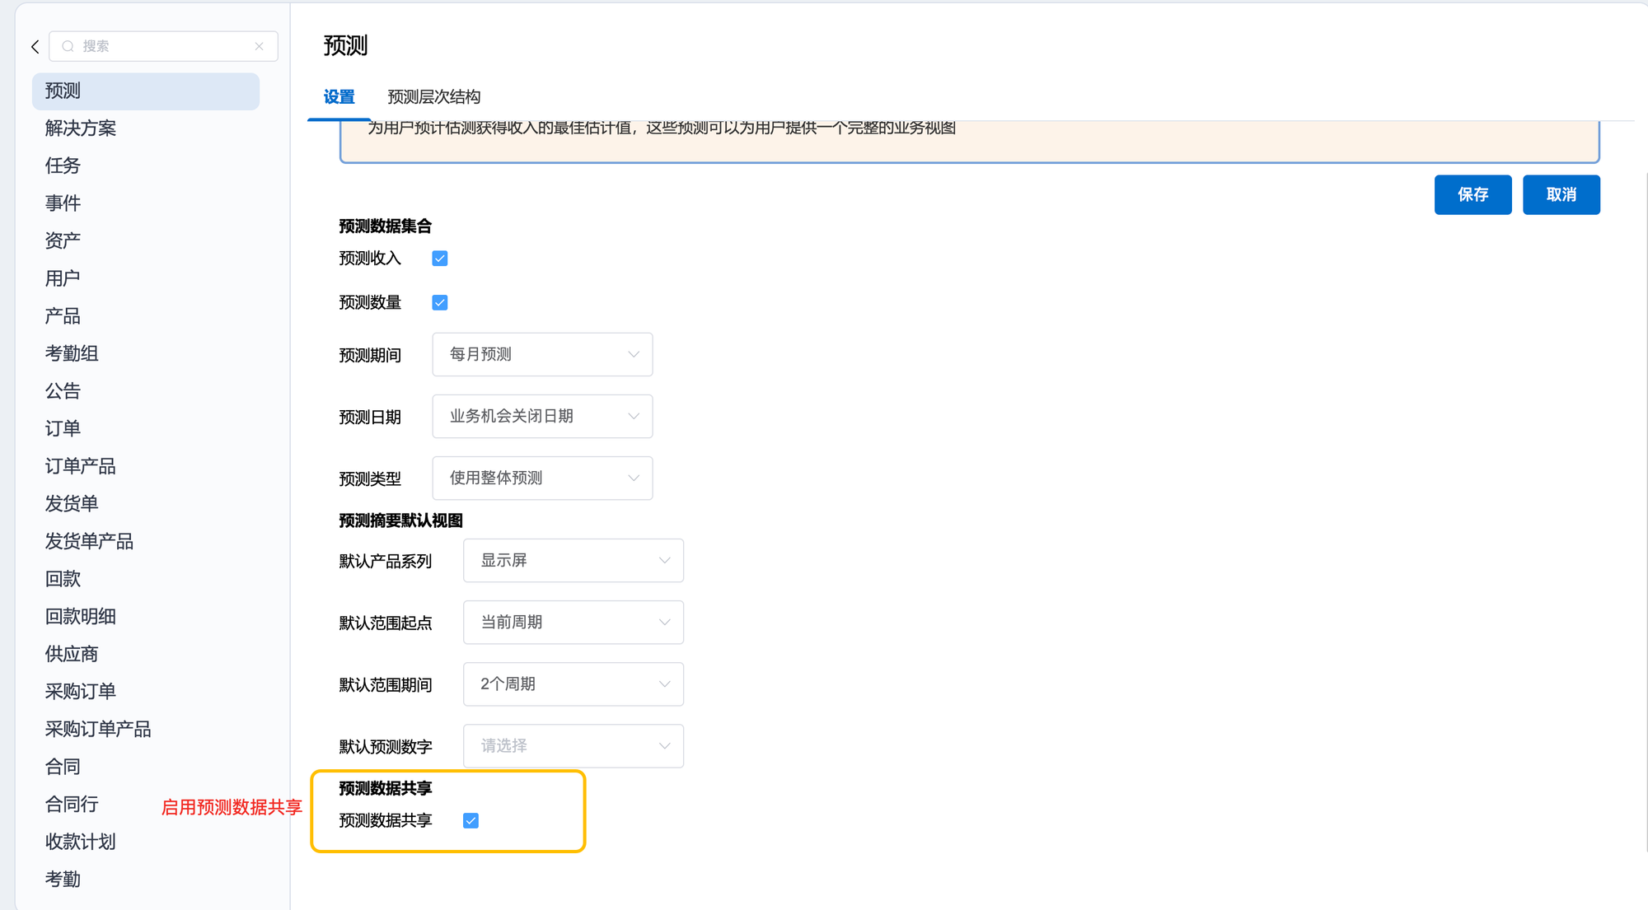Viewport: 1648px width, 910px height.
Task: Expand the 默认范围起点 dropdown
Action: [574, 623]
